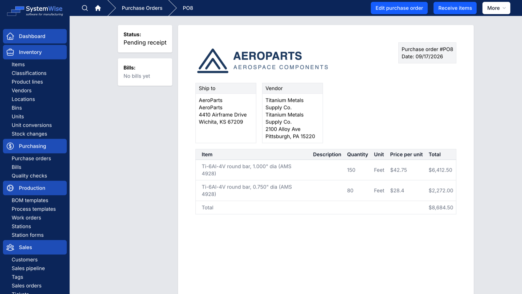Click the AeroParts company logo
The image size is (522, 294).
[263, 61]
